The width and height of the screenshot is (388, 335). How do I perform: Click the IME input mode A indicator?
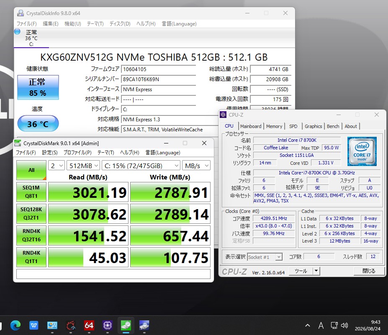point(321,325)
